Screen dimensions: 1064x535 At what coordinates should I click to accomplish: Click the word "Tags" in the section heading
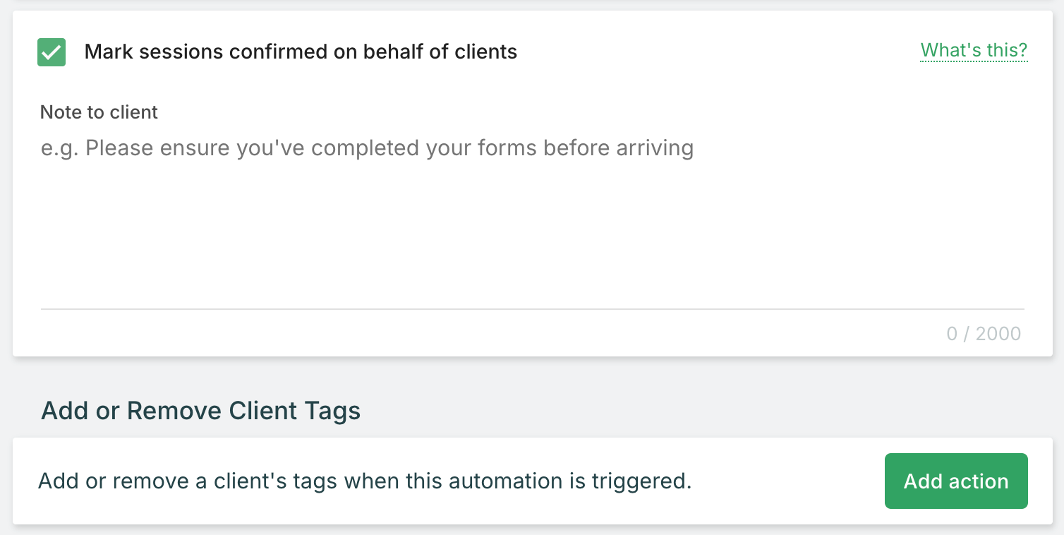tap(332, 411)
